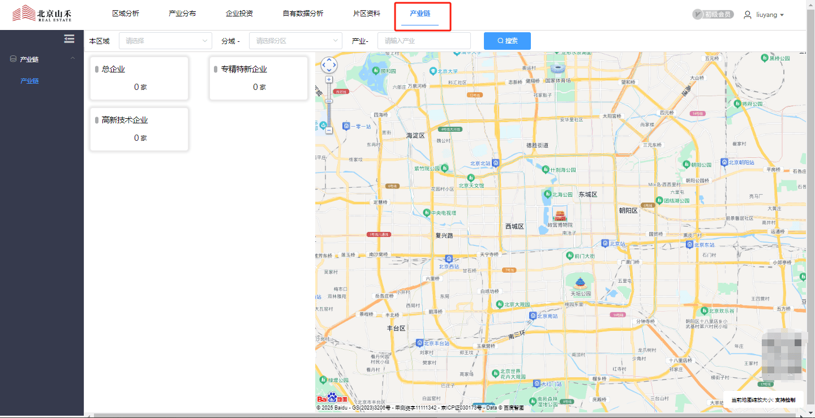Click the 朝阳公园 park icon
Image resolution: width=815 pixels, height=418 pixels.
click(x=687, y=165)
